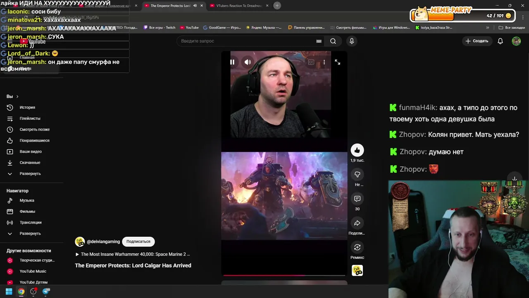Open the comments showing 30
Viewport: 529px width, 298px height.
tap(357, 199)
